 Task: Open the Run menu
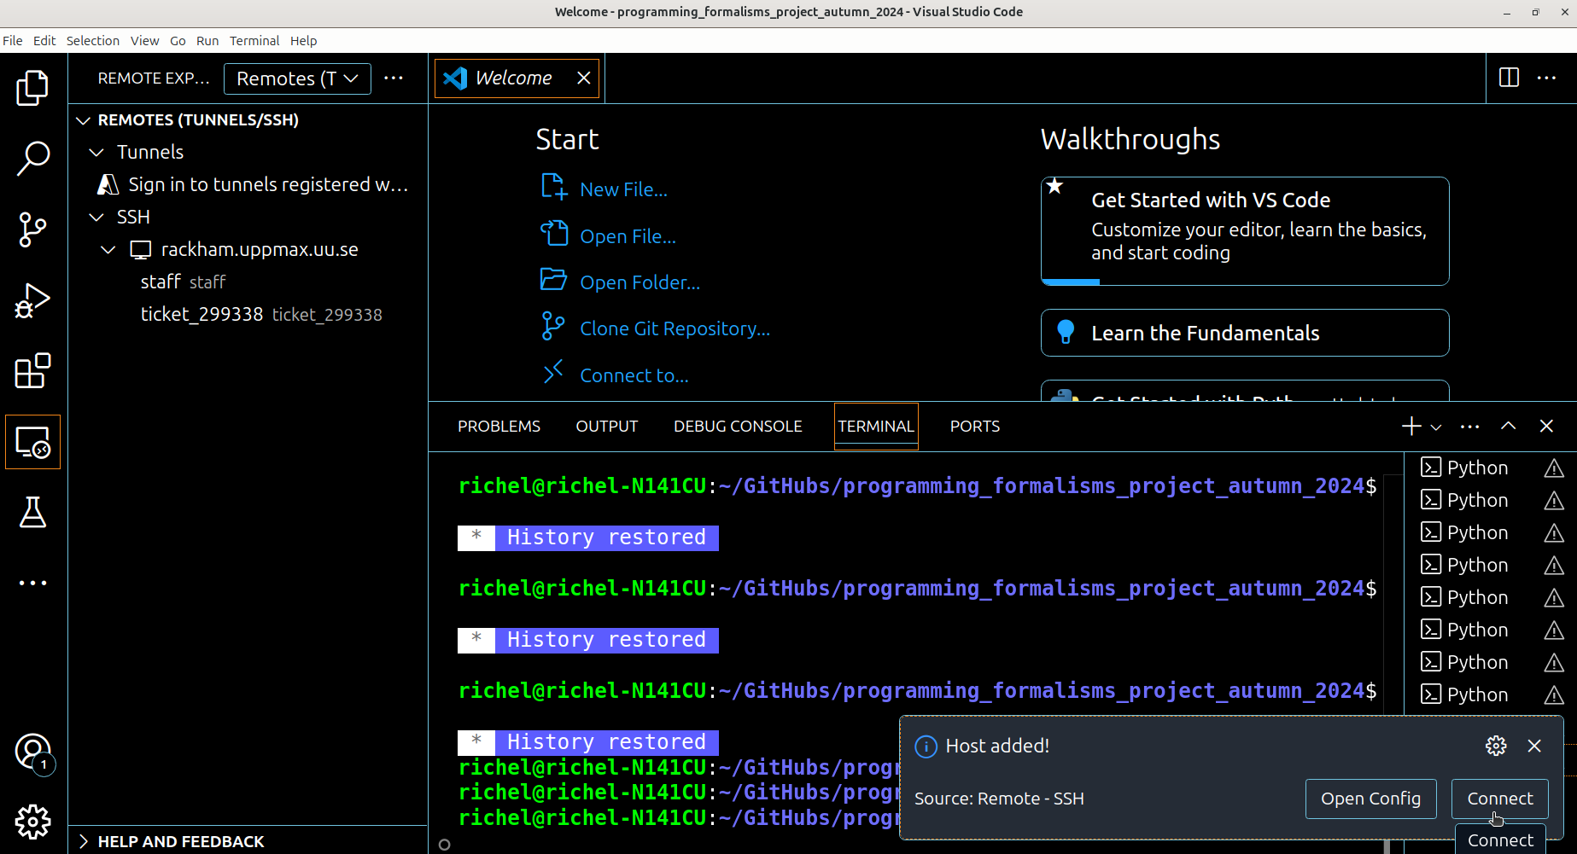207,40
